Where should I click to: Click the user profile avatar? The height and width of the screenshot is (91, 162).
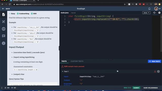click(156, 9)
